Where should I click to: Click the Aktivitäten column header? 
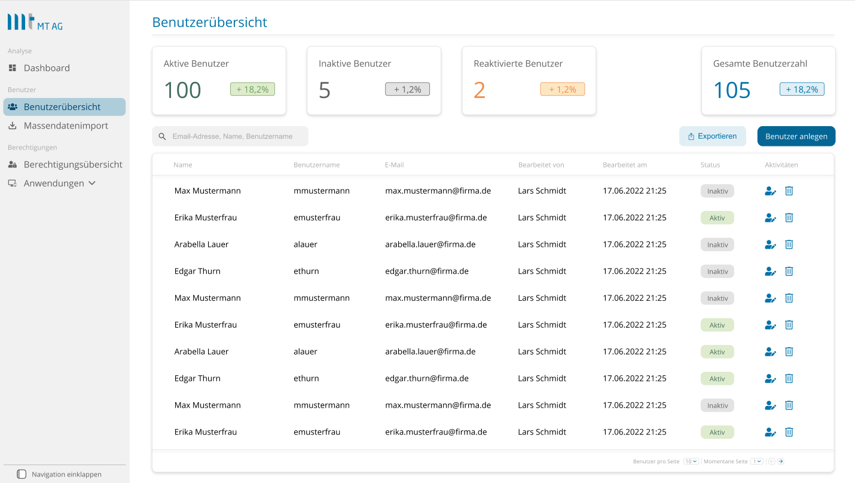click(x=781, y=165)
